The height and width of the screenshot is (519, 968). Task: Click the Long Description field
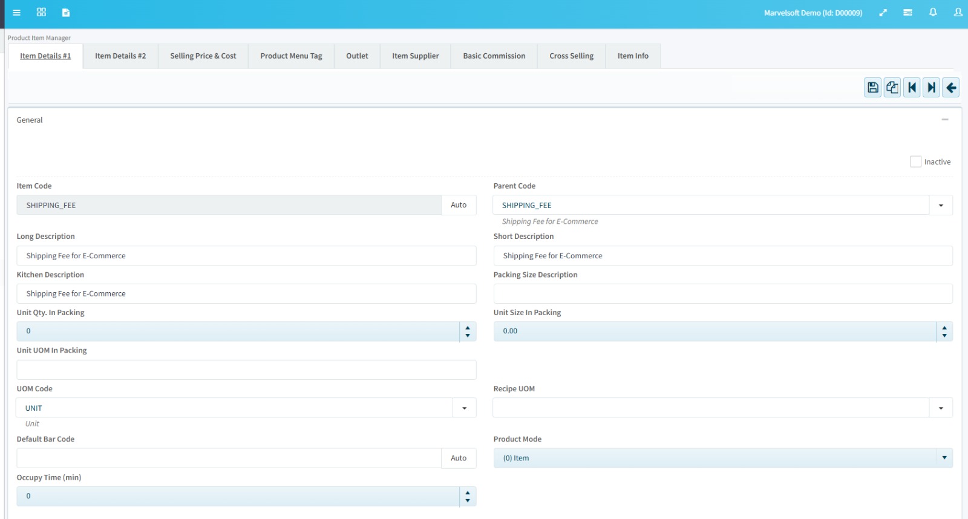tap(246, 256)
